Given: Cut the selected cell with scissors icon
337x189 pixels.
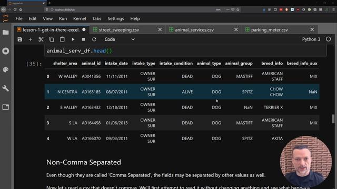Looking at the screenshot, I should 41,39.
